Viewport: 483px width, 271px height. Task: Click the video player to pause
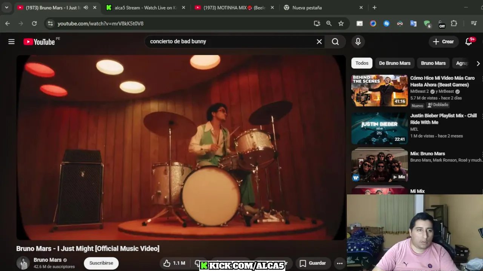[x=181, y=148]
